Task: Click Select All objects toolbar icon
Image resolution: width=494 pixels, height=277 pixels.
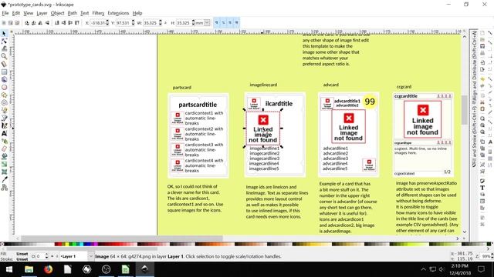Action: [4, 22]
